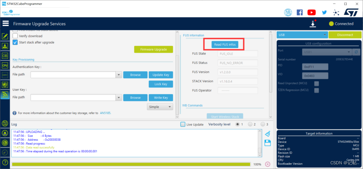
Task: Open the hamburger main menu
Action: click(x=5, y=23)
